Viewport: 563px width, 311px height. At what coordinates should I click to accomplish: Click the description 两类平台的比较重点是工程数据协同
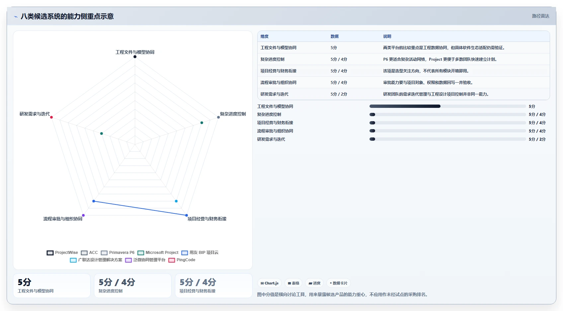(444, 48)
